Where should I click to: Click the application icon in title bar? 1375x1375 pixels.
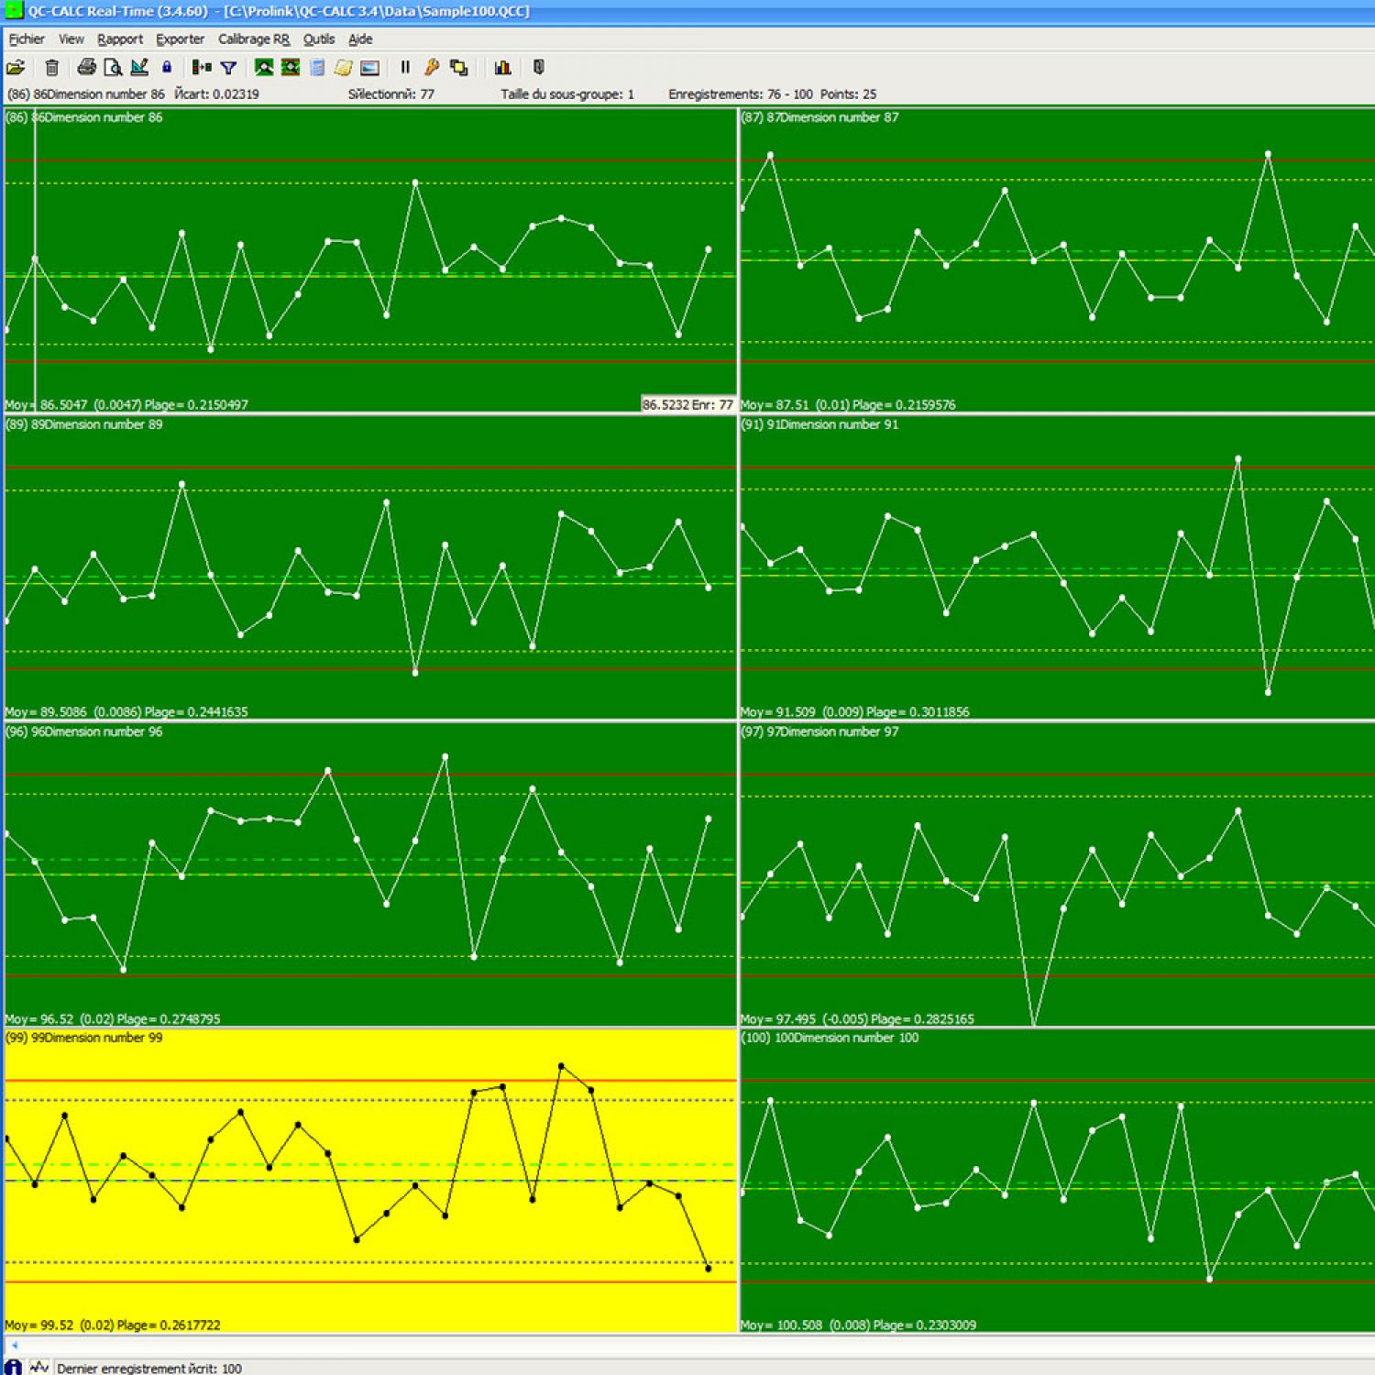13,11
